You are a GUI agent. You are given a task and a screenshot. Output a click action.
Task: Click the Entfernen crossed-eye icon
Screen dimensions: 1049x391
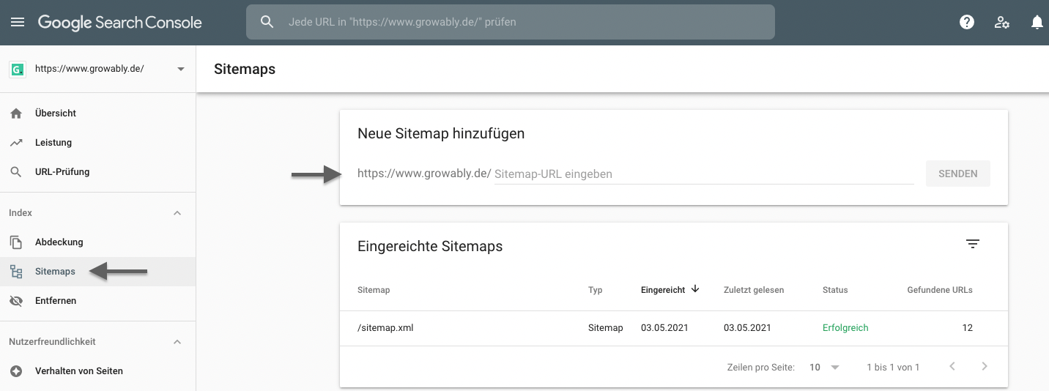(16, 301)
